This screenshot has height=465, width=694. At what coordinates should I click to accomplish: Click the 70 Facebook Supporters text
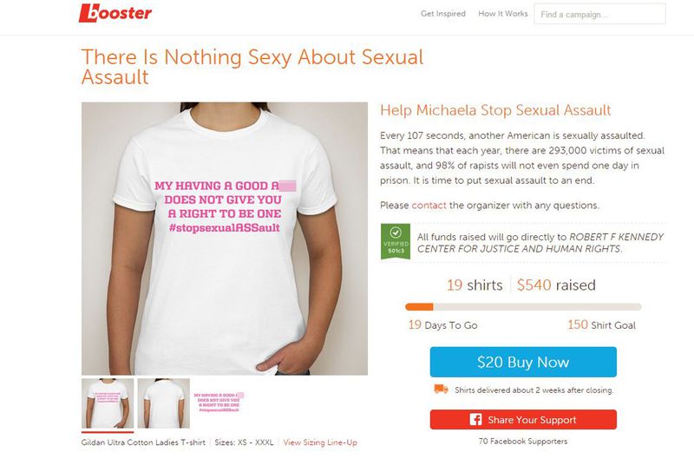[523, 441]
